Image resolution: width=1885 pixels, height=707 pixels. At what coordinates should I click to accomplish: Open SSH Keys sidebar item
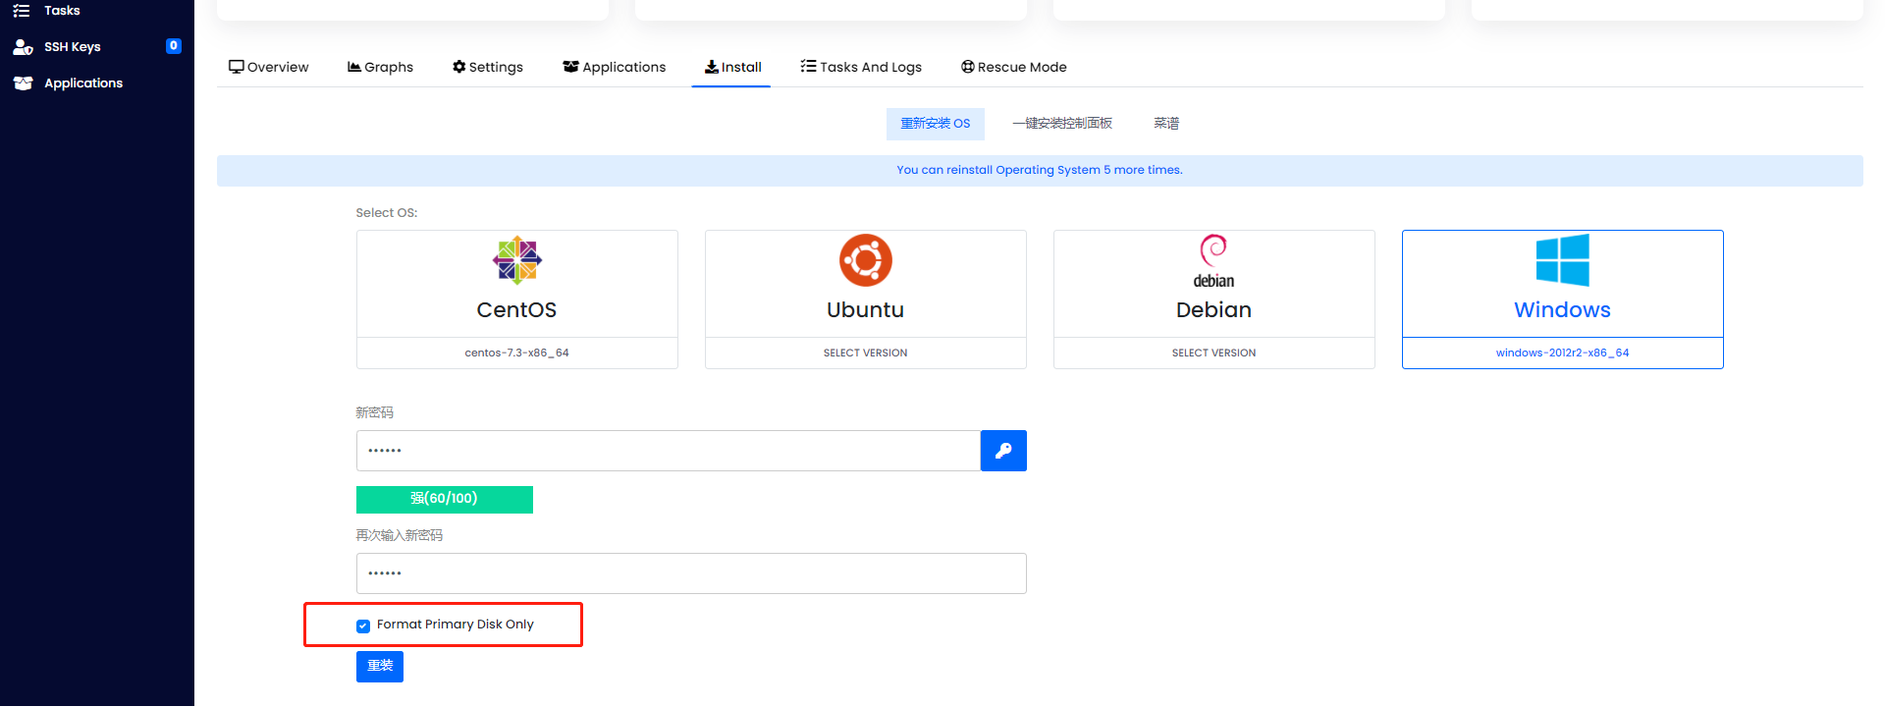[72, 47]
